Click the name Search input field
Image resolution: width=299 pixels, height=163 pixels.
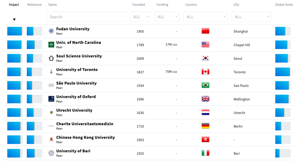86,17
